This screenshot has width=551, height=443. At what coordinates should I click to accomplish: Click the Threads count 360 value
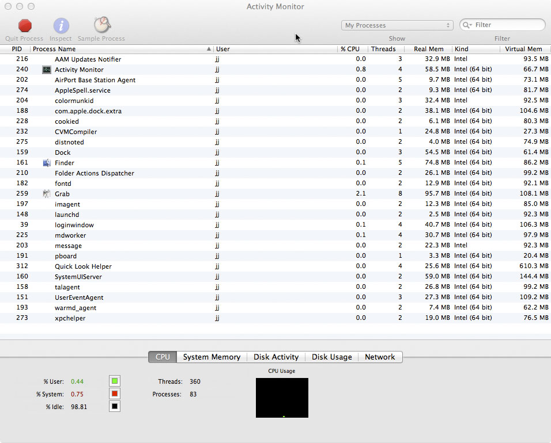click(x=195, y=381)
